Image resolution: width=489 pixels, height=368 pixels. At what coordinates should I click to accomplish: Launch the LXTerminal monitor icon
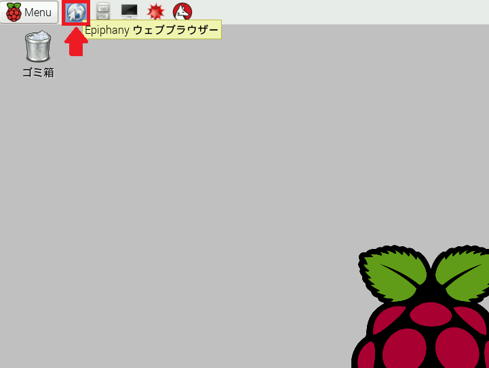(x=129, y=11)
